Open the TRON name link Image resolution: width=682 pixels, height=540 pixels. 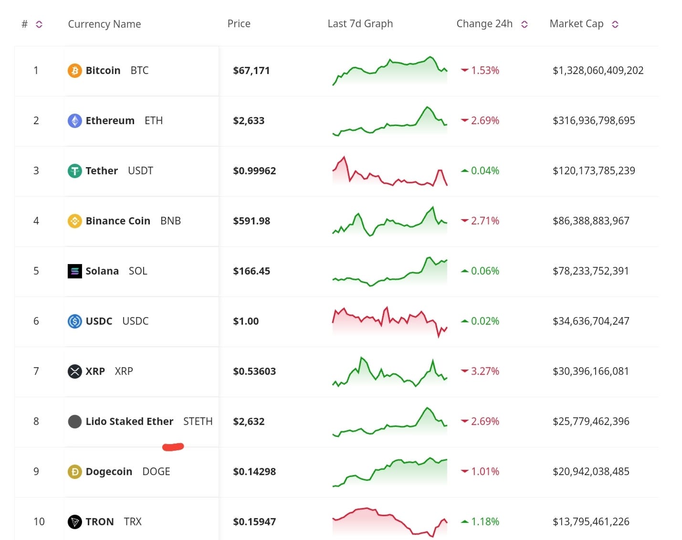(x=99, y=522)
